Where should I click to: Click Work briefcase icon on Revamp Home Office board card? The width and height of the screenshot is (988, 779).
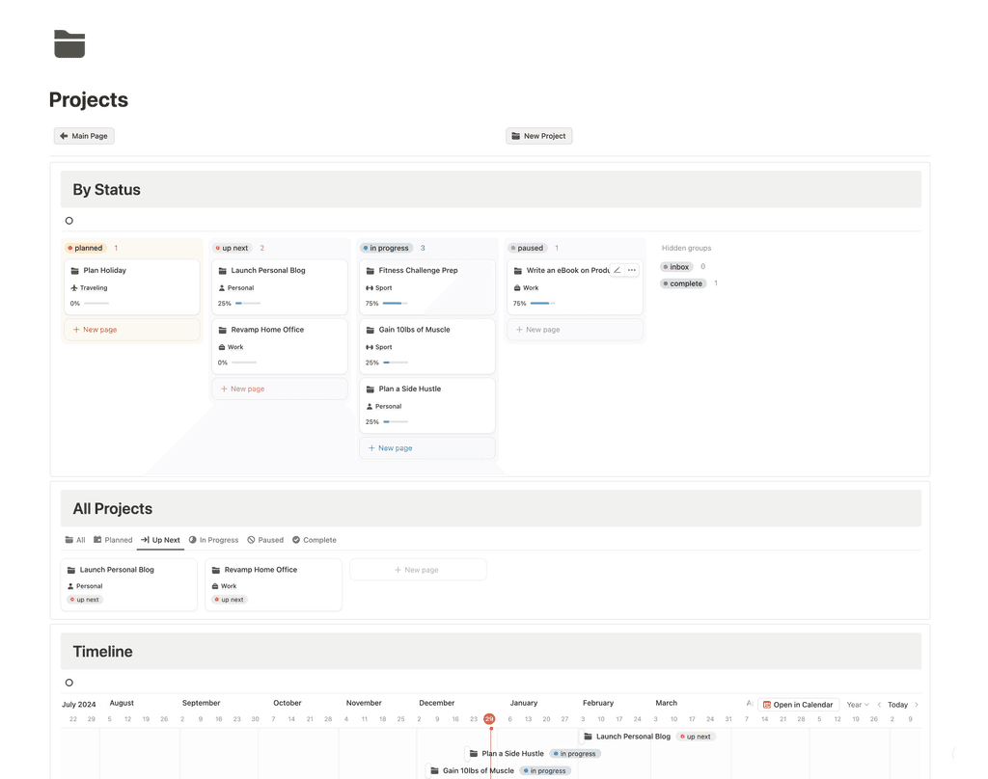[222, 347]
